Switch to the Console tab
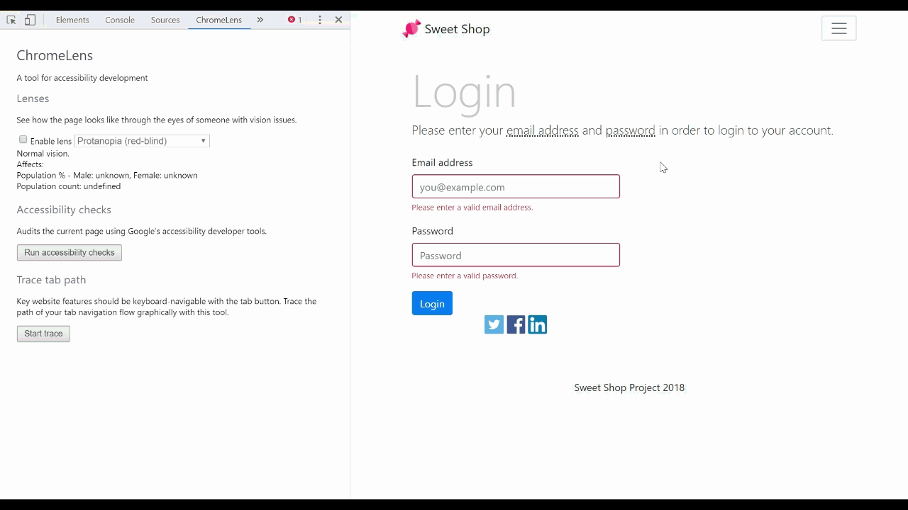908x510 pixels. [120, 20]
